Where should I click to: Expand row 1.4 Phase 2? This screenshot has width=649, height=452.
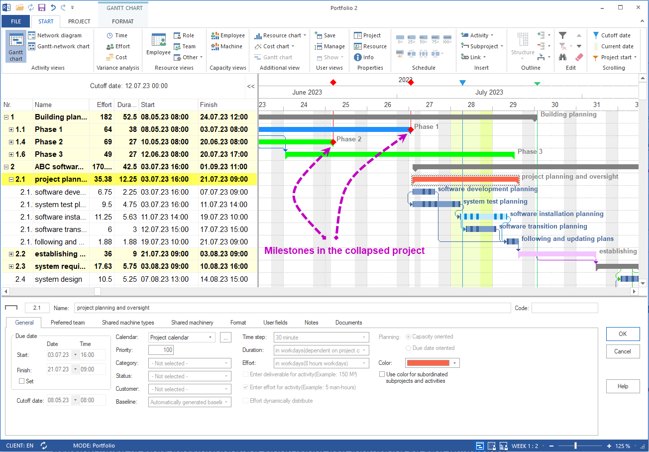[x=11, y=142]
